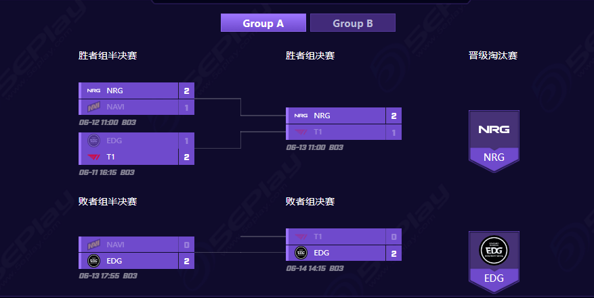
Task: Click NRG score 2 in upper semifinal
Action: click(x=186, y=91)
